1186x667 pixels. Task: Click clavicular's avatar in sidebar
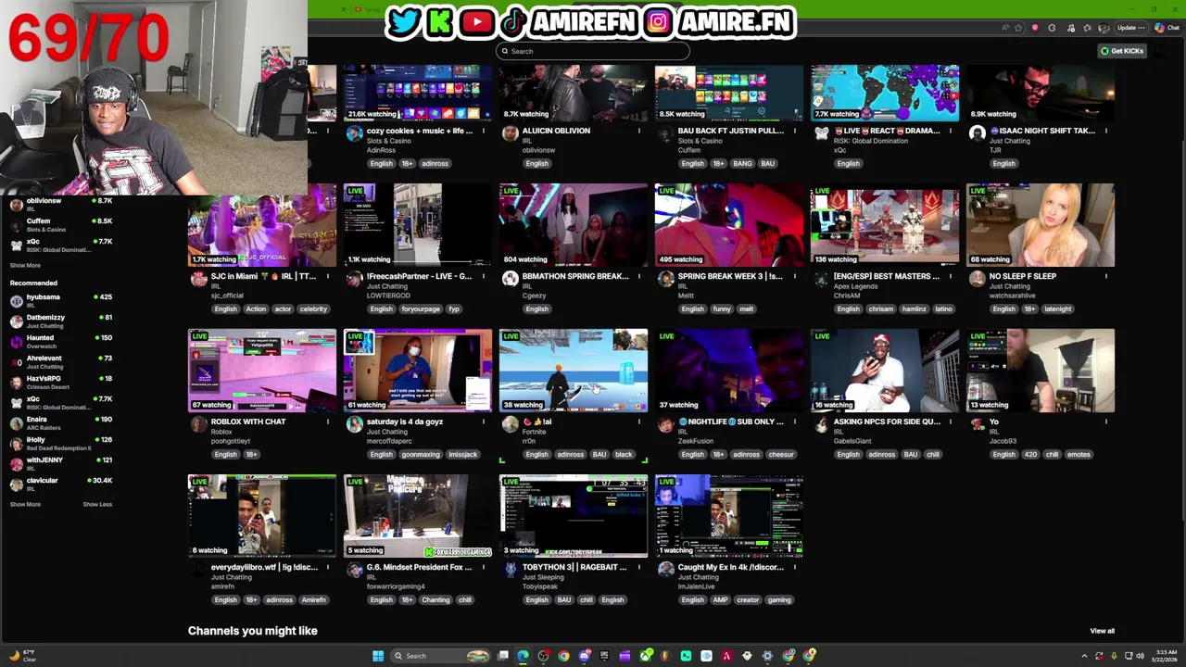pyautogui.click(x=16, y=485)
